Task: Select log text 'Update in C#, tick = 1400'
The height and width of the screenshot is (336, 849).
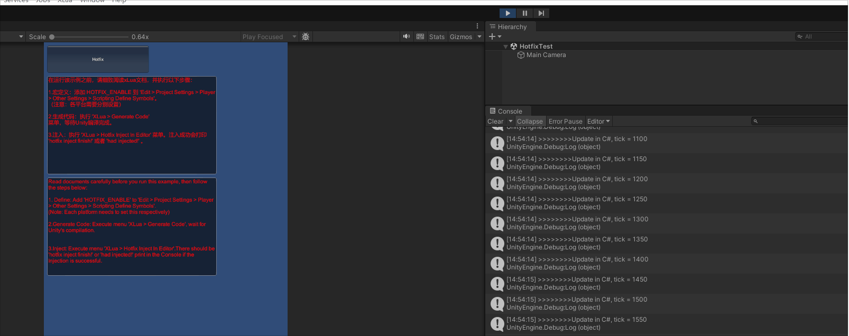Action: click(x=610, y=259)
